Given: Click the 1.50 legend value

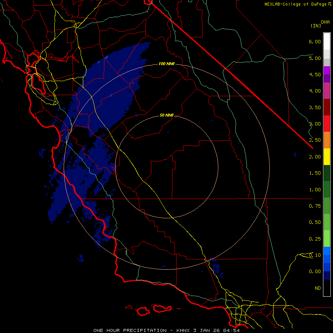Looking at the screenshot, I should (x=315, y=173).
